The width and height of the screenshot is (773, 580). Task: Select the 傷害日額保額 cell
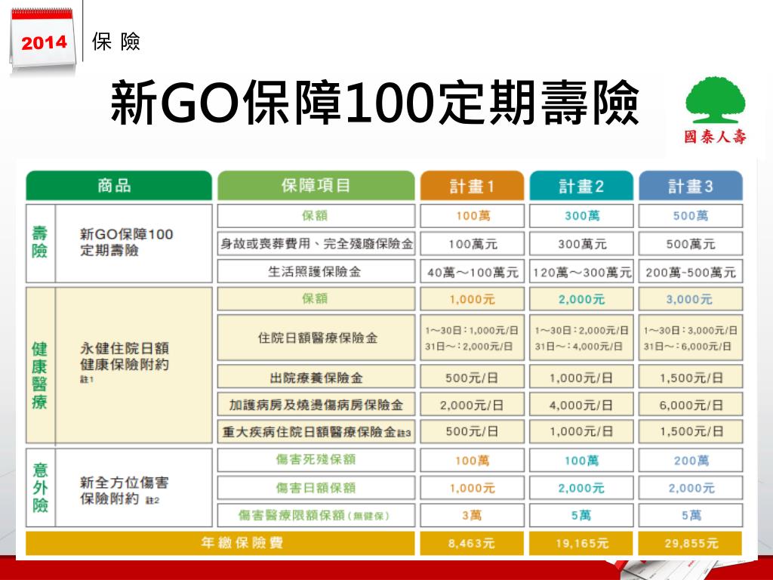click(316, 488)
